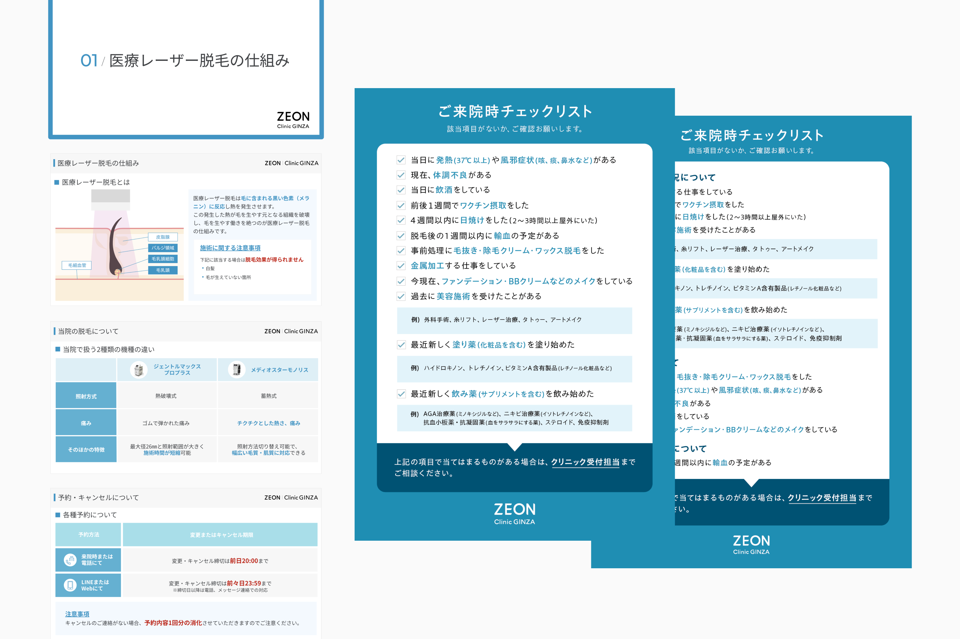
Task: Toggle the 日焼けをした checkbox
Action: click(401, 221)
